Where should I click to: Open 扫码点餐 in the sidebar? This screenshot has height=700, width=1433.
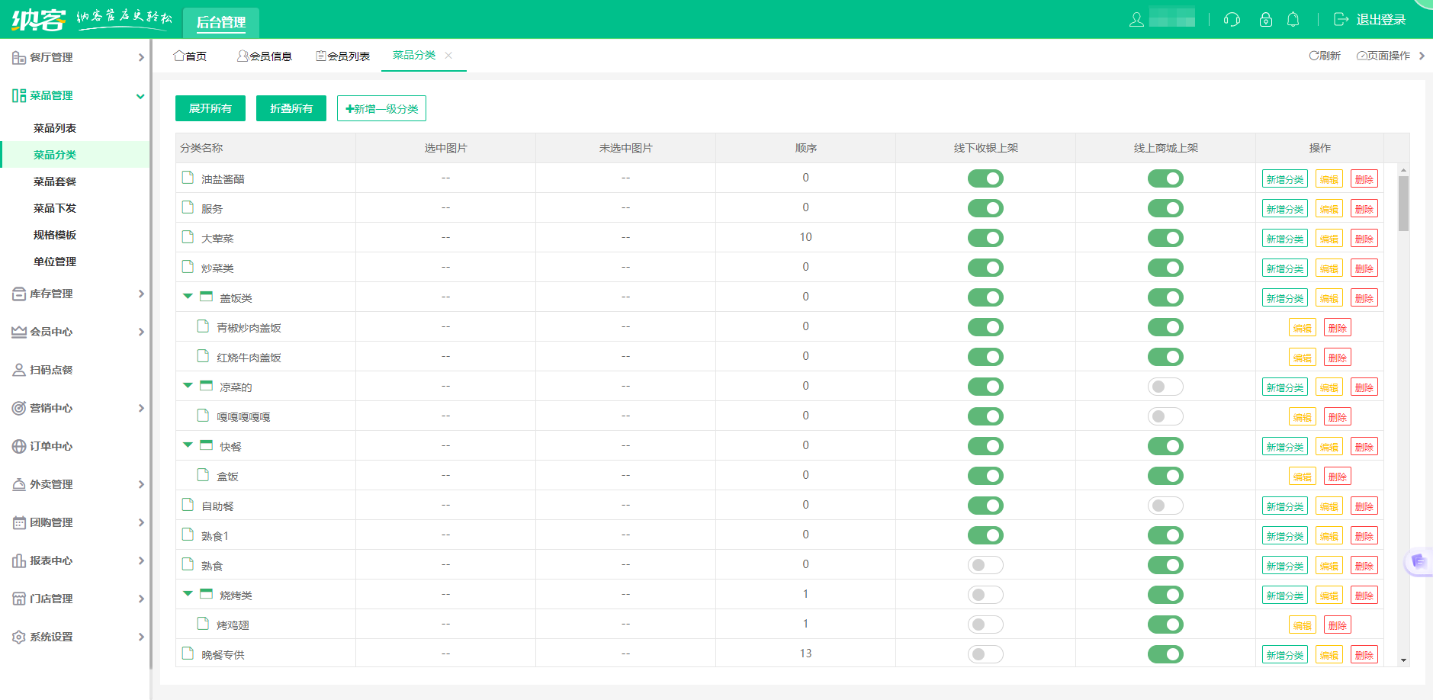click(x=51, y=370)
